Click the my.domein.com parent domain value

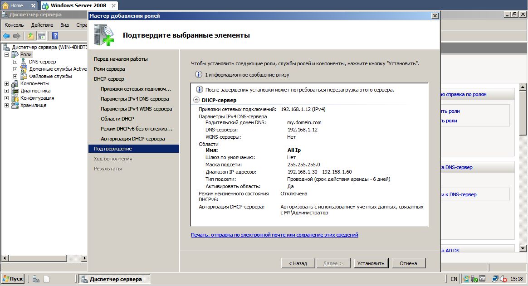pos(304,122)
